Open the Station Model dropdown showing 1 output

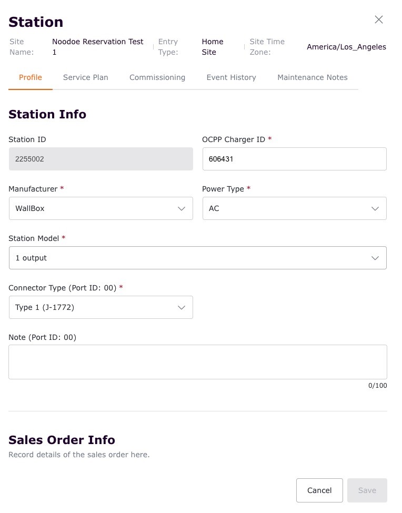coord(189,258)
